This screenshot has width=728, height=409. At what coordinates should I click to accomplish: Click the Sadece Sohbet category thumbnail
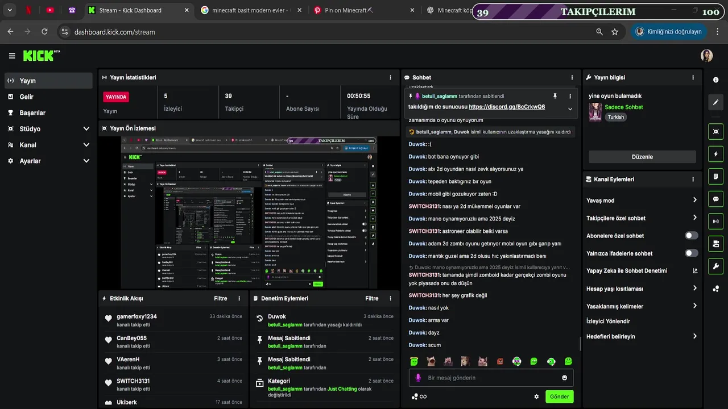click(595, 112)
